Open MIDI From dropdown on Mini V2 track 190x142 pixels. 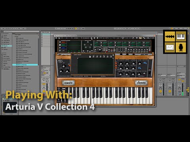[46, 69]
